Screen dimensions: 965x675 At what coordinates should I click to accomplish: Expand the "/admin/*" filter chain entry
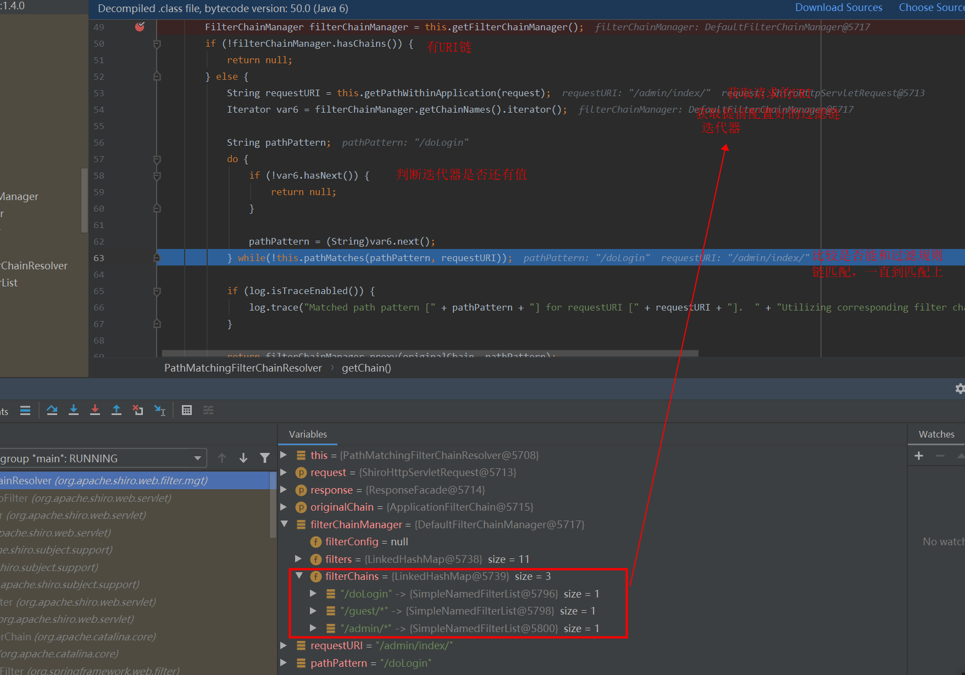coord(313,628)
